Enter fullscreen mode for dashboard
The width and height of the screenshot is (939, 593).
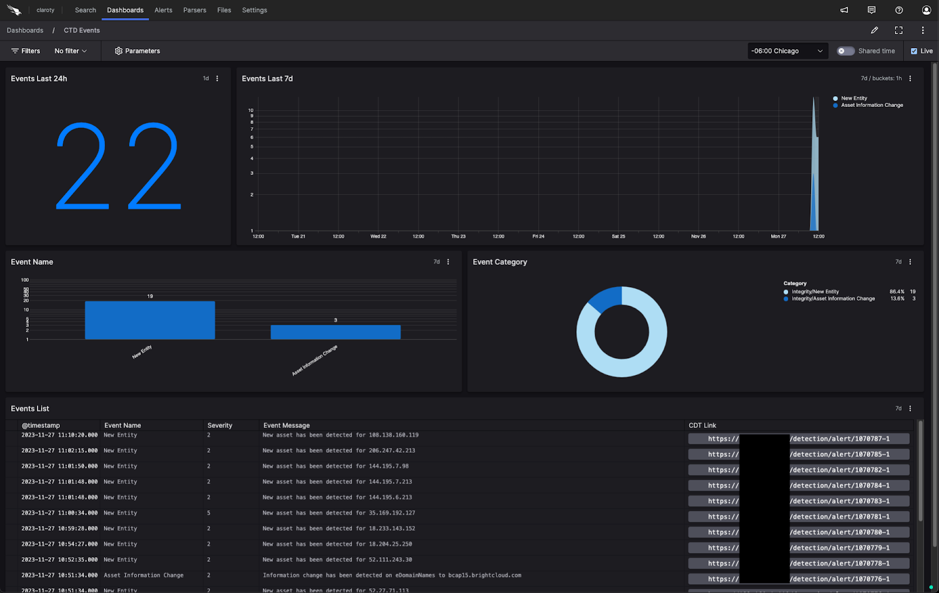(x=899, y=31)
